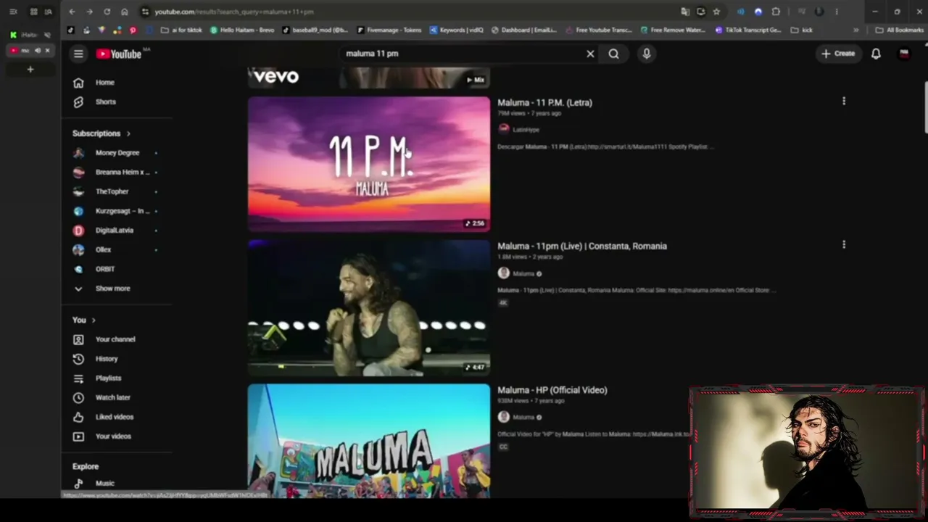Click the translate page icon
The width and height of the screenshot is (928, 522).
click(685, 12)
